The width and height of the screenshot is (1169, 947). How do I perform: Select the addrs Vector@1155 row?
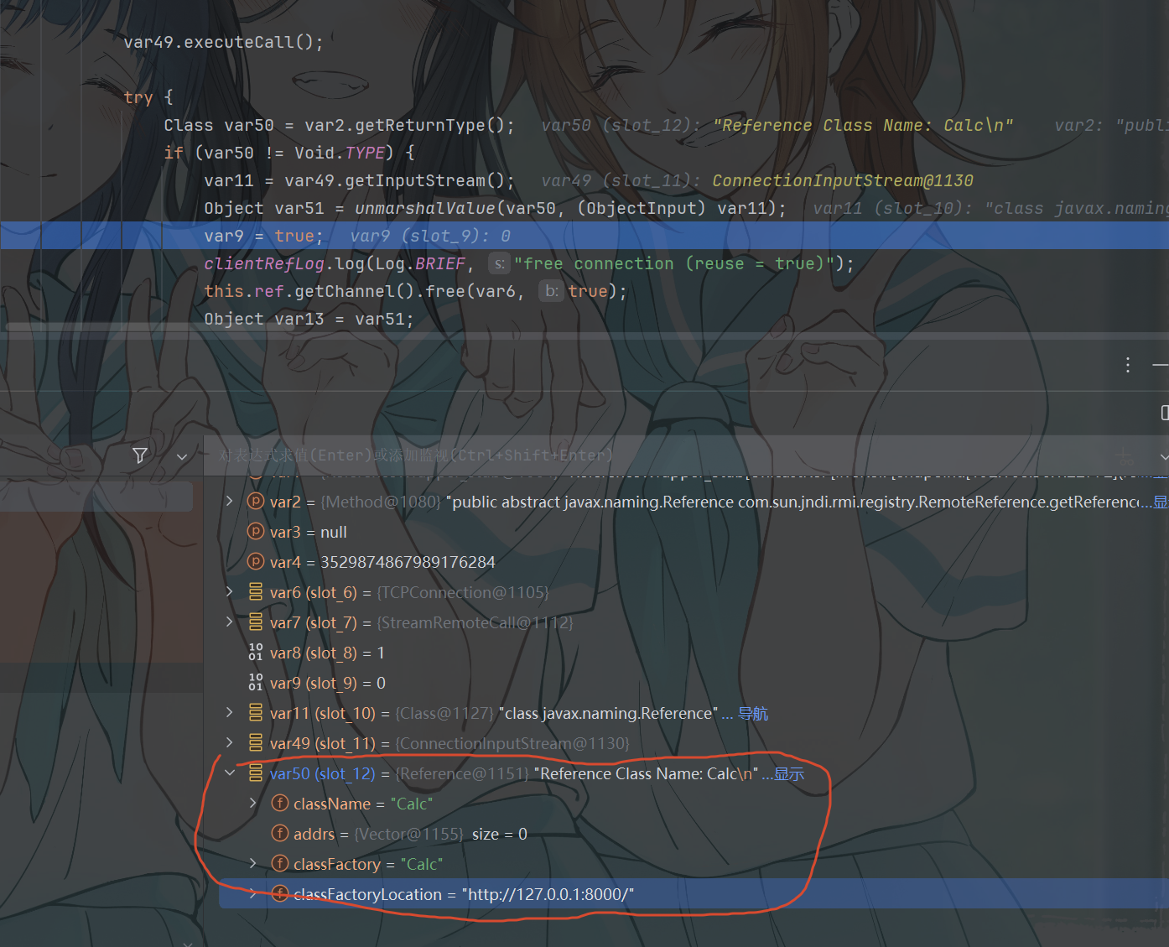tap(686, 834)
